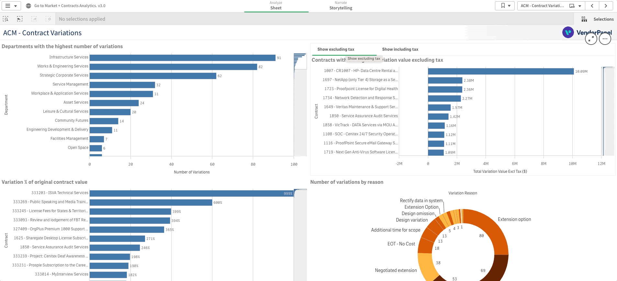
Task: Select the Show including tax tab
Action: coord(400,49)
